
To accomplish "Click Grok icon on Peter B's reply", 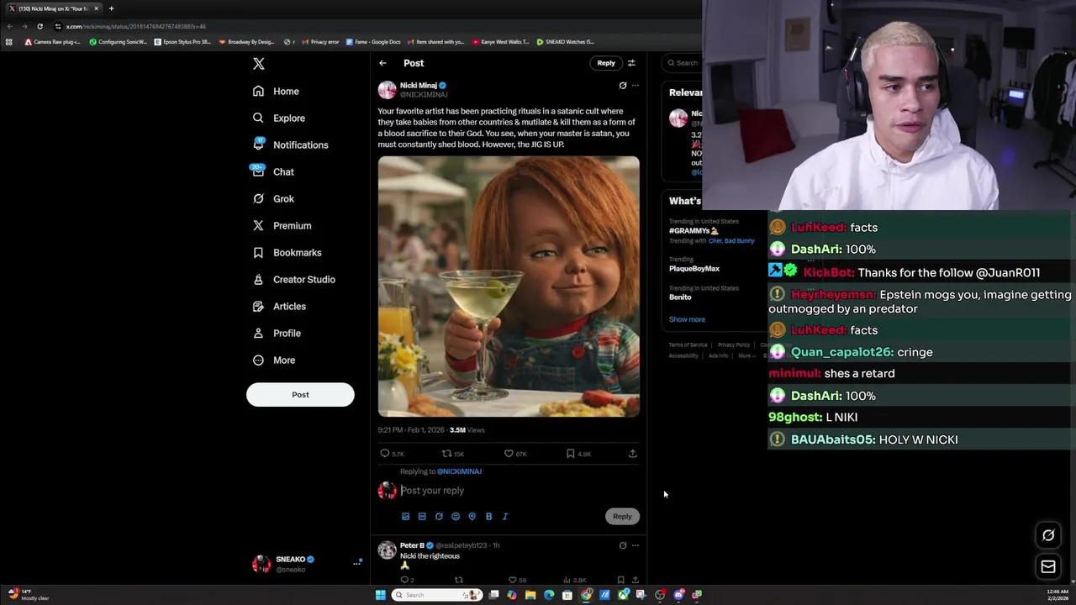I will (623, 545).
